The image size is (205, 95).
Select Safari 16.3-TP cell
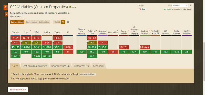click(x=36, y=56)
